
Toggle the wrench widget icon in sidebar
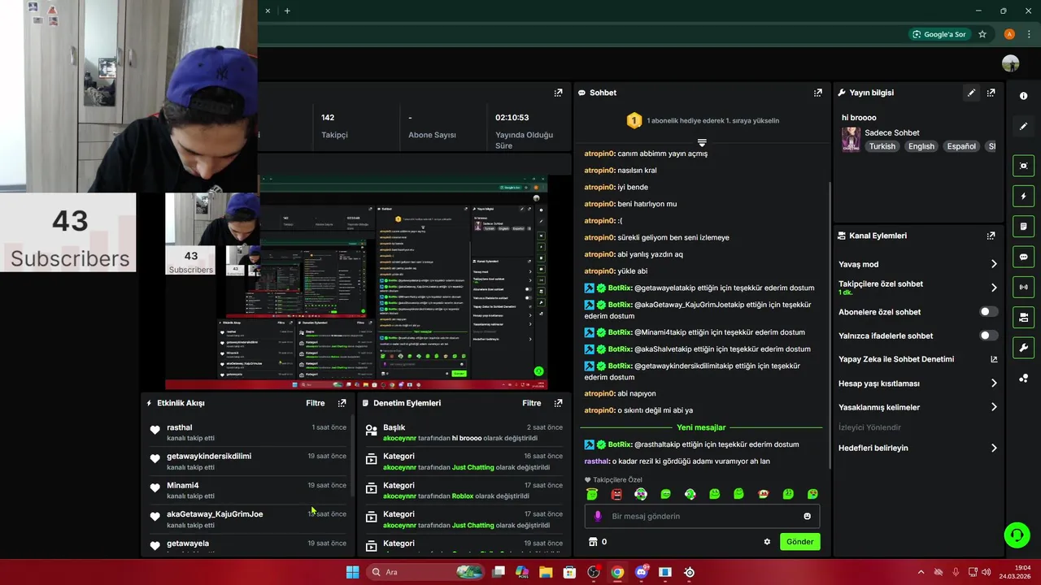point(1023,348)
